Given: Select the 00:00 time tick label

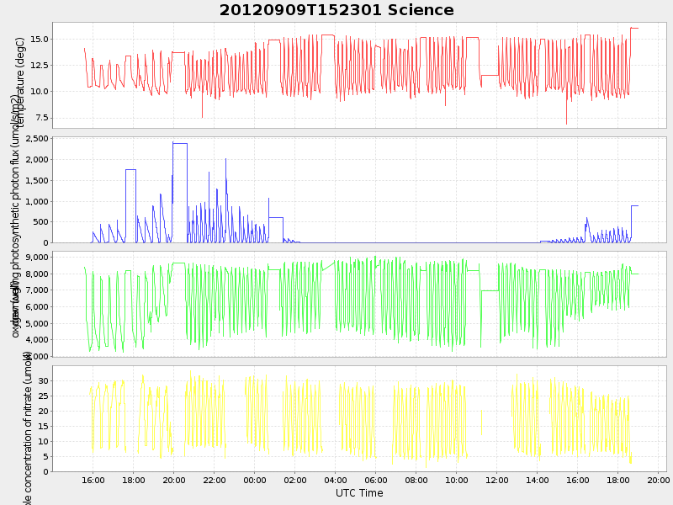Looking at the screenshot, I should coord(255,481).
